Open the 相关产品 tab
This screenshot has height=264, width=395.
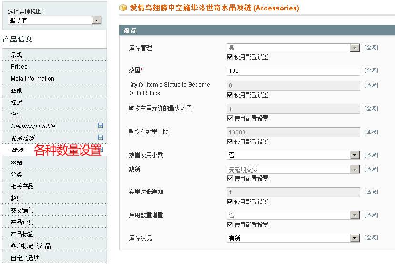click(x=22, y=186)
